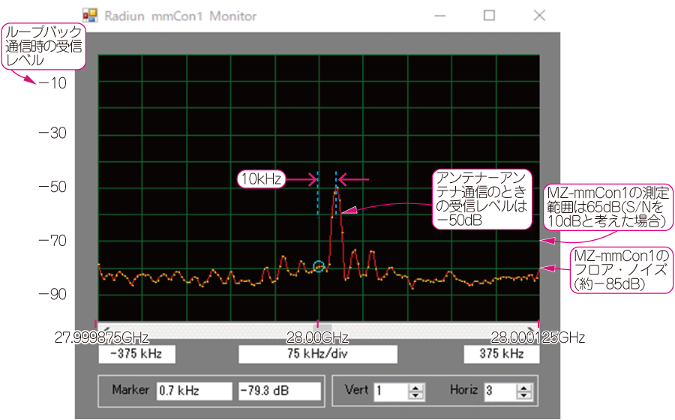The image size is (675, 420).
Task: Select the Marker level field showing -79.3 dB
Action: click(x=275, y=391)
